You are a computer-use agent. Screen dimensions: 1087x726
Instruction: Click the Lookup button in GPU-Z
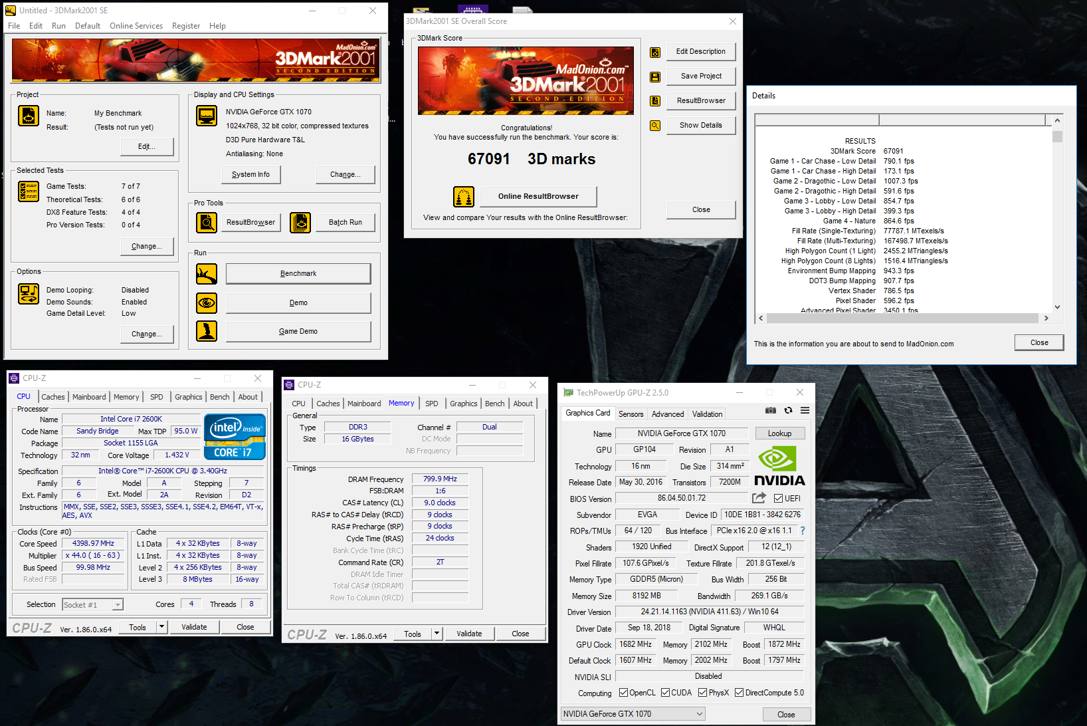pos(780,433)
